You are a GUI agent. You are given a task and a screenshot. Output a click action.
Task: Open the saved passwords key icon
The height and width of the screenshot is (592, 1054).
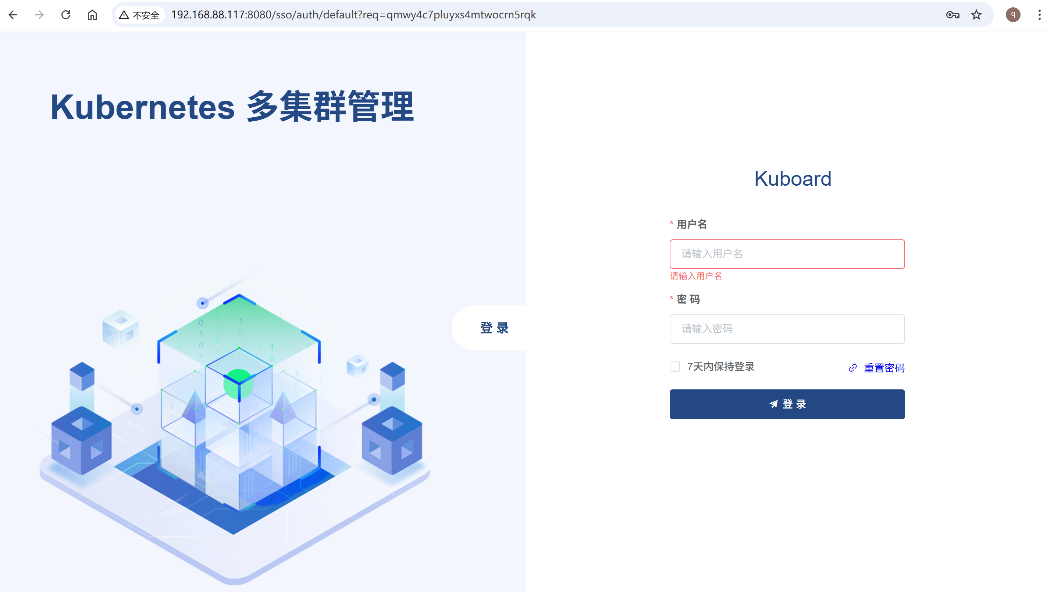pyautogui.click(x=952, y=15)
